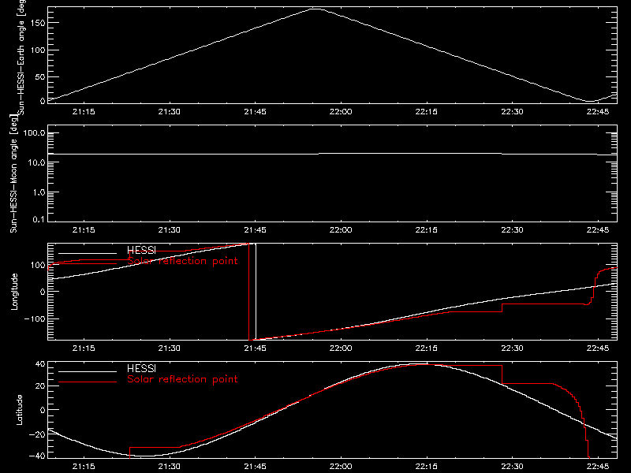Click 21:15 label under Earth angle plot
The image size is (631, 473).
(84, 112)
